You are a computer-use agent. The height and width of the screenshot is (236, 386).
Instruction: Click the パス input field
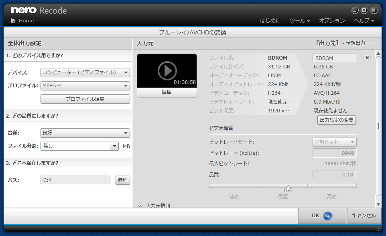tap(75, 180)
